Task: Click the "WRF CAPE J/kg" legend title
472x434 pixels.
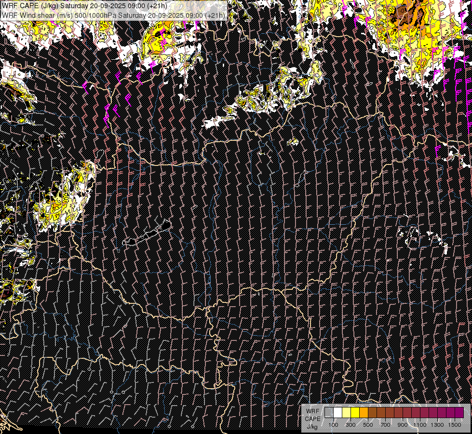Action: coord(311,419)
